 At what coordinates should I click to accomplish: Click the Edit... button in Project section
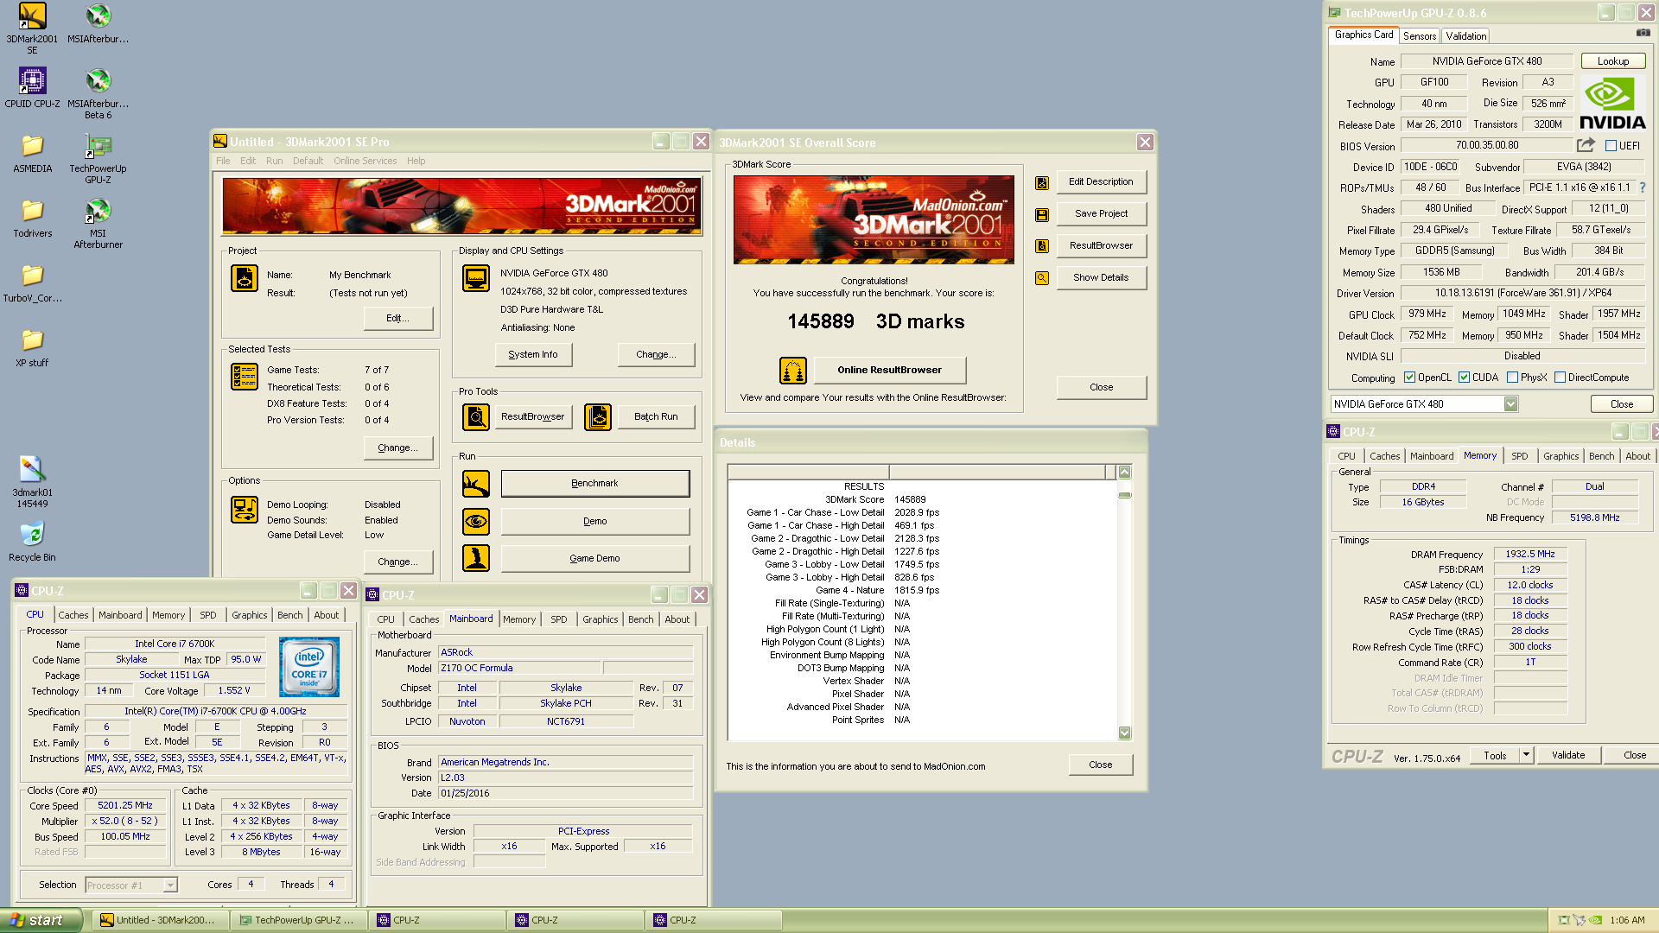pos(397,318)
